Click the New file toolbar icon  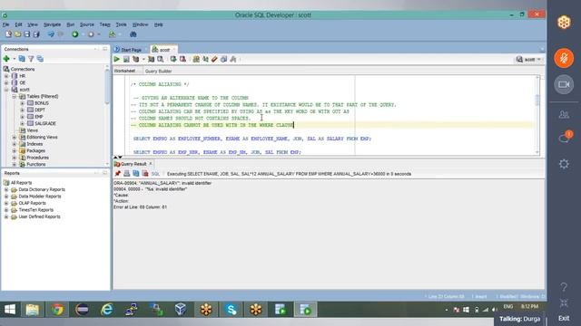(8, 34)
